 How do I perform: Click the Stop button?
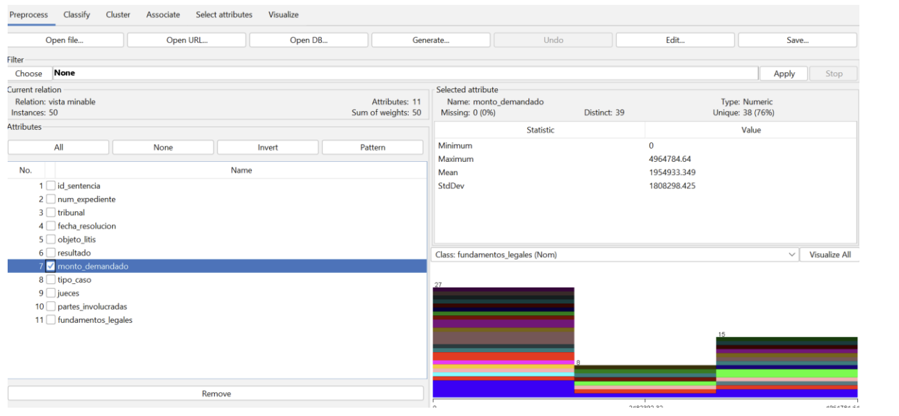[x=834, y=74]
